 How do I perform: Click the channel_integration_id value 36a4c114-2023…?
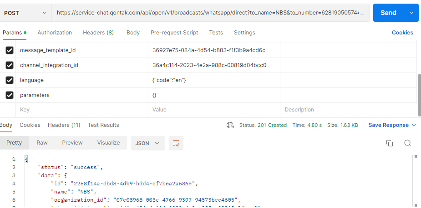tap(209, 65)
